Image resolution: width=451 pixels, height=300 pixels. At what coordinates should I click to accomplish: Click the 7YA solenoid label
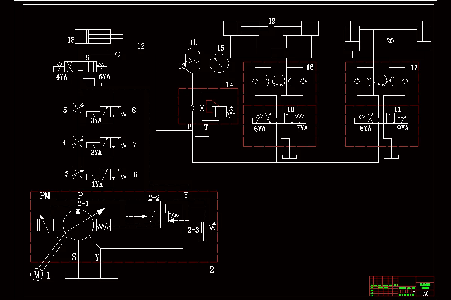pos(303,128)
